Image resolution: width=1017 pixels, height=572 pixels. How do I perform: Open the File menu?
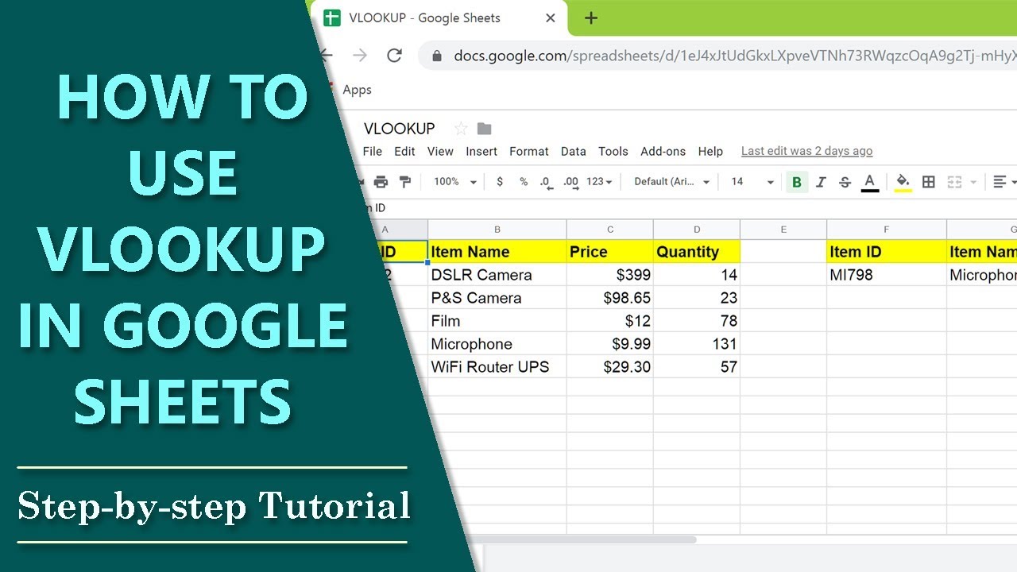click(372, 151)
